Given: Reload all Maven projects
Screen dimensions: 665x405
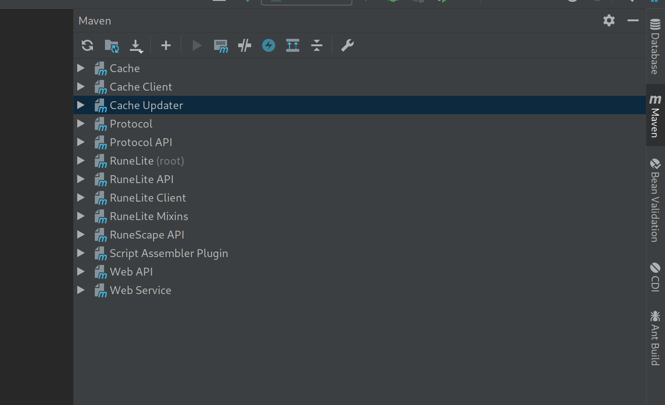Looking at the screenshot, I should [86, 45].
